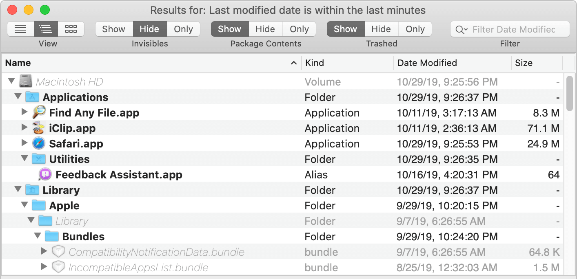Show only trashed items
The width and height of the screenshot is (577, 279).
pos(415,29)
